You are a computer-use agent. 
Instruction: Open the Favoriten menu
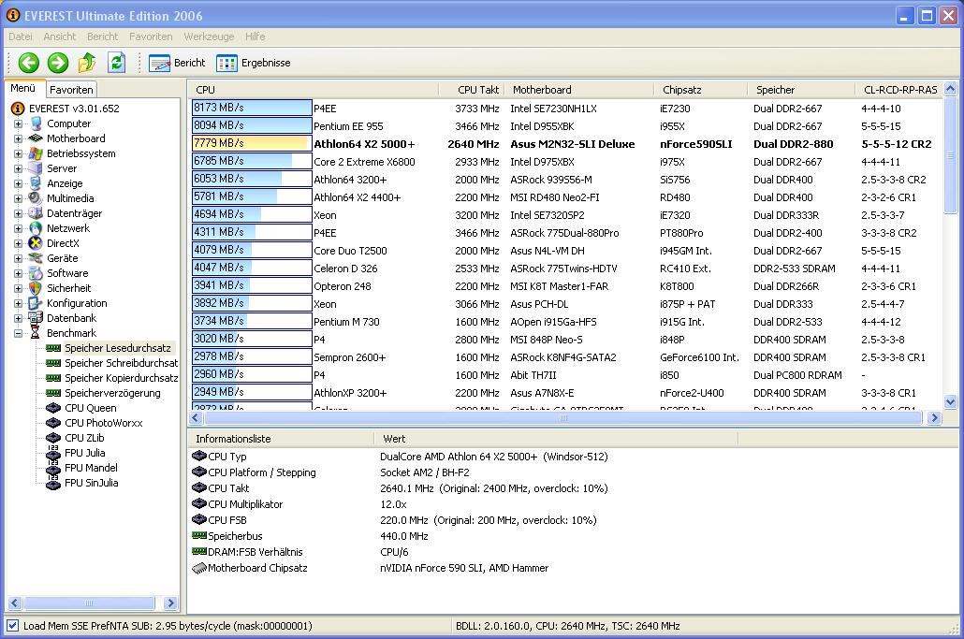pos(151,36)
